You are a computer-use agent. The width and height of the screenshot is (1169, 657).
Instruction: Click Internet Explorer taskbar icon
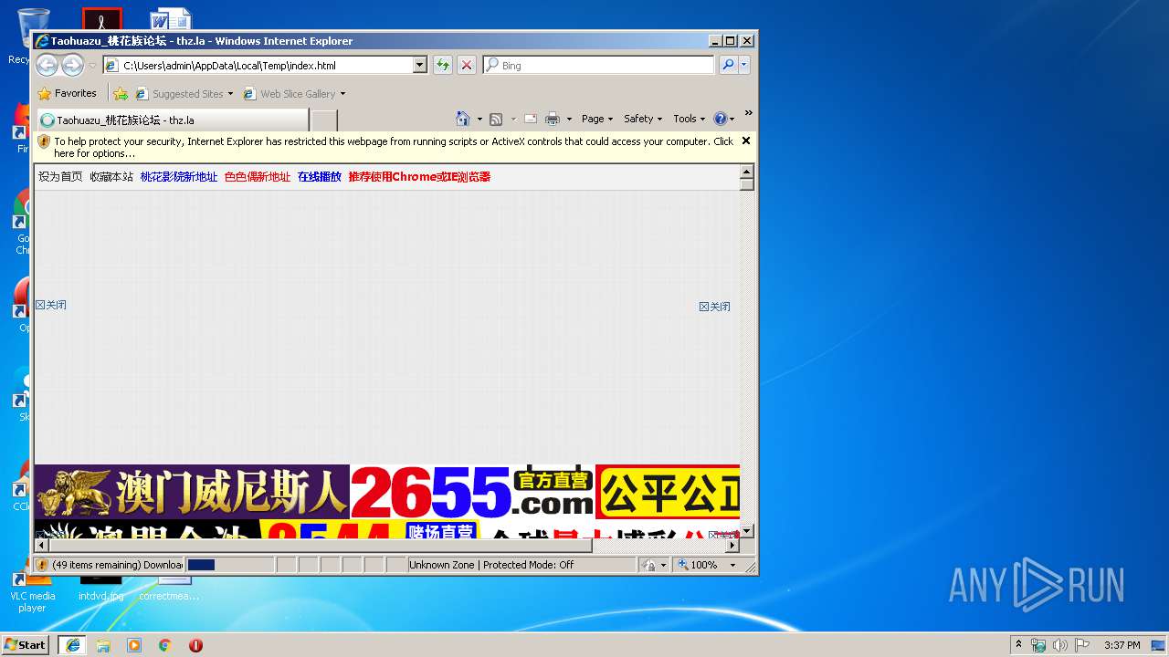72,644
